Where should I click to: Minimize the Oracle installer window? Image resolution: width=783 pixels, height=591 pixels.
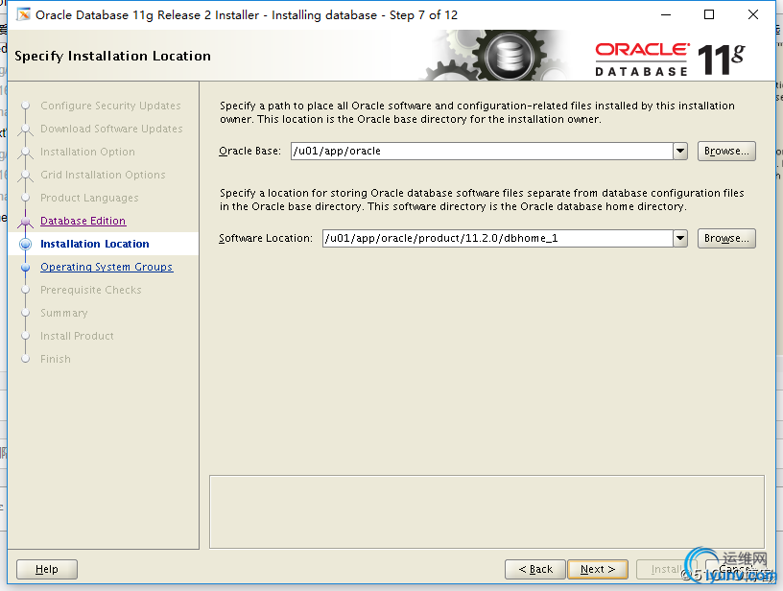666,14
